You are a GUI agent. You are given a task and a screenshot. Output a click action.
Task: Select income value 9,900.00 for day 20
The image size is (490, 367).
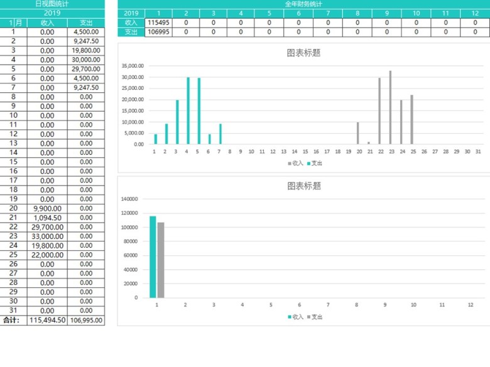point(47,208)
